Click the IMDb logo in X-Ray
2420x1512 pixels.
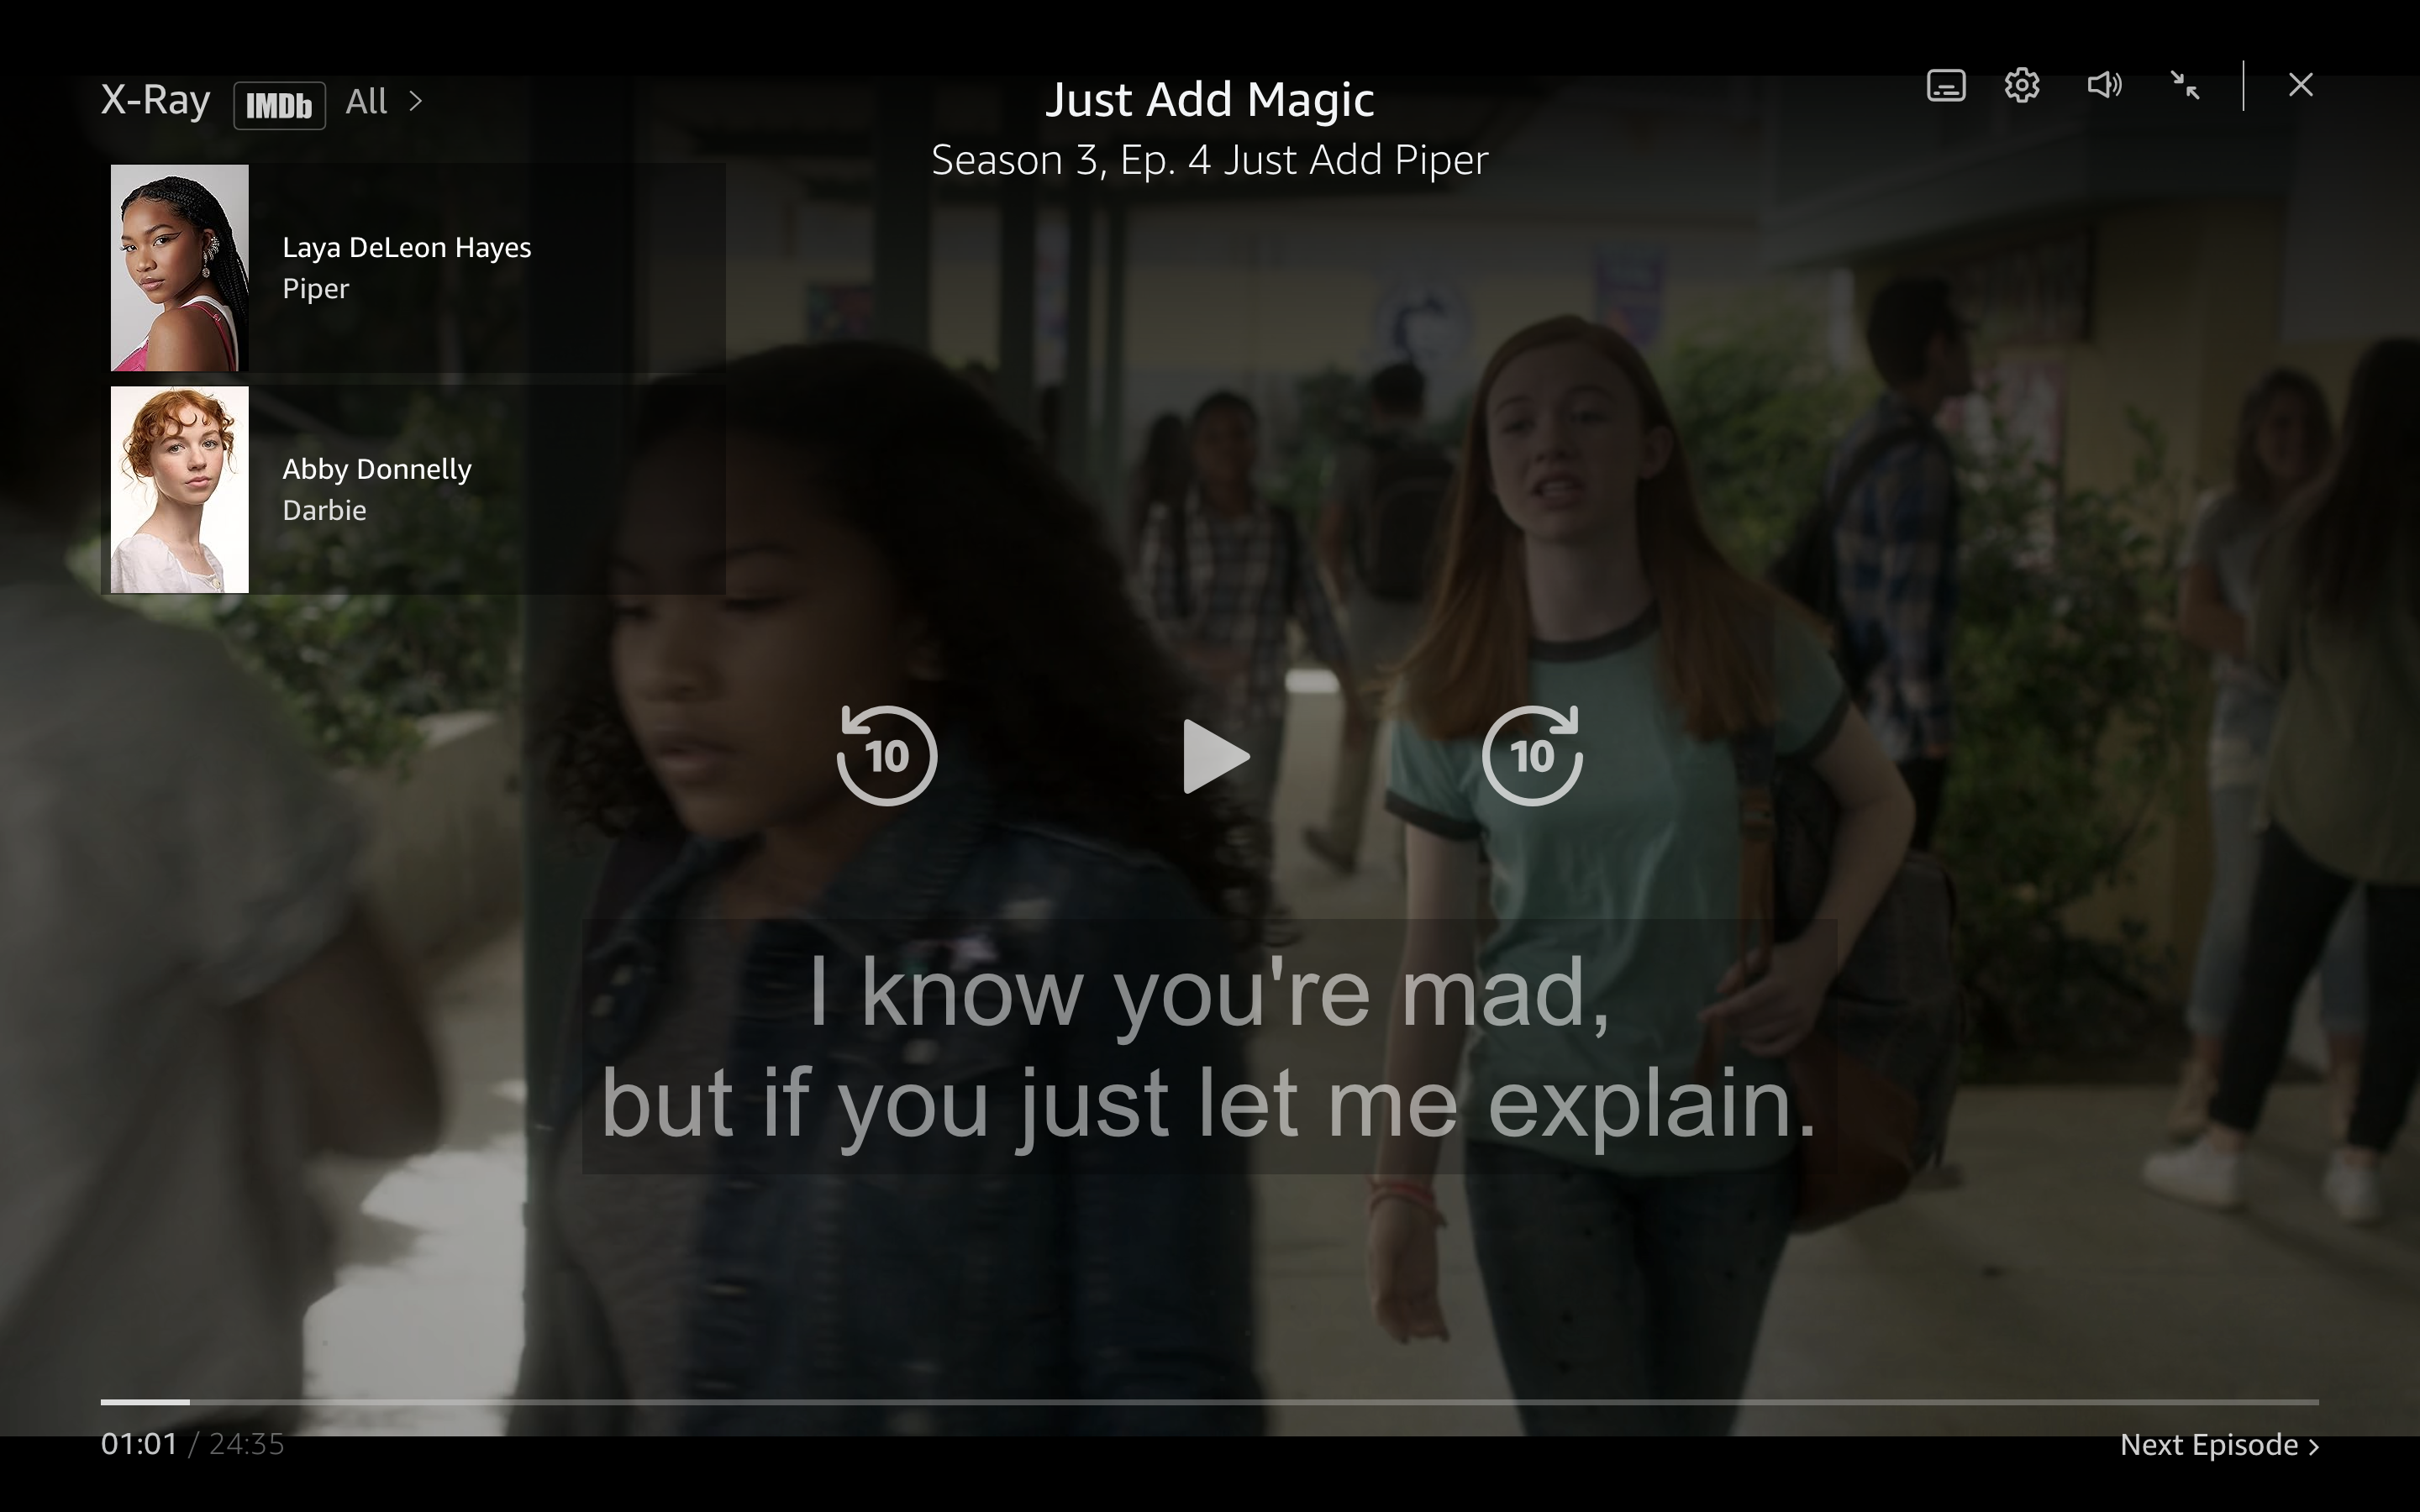click(279, 105)
